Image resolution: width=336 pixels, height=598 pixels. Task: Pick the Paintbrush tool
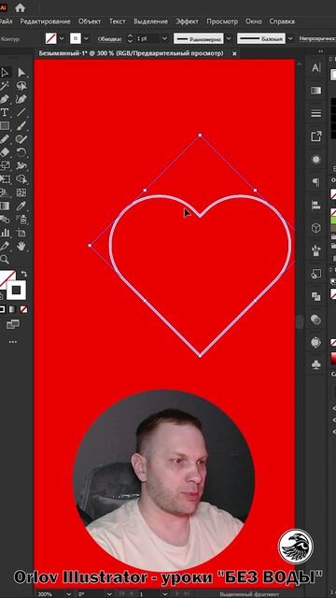(21, 125)
